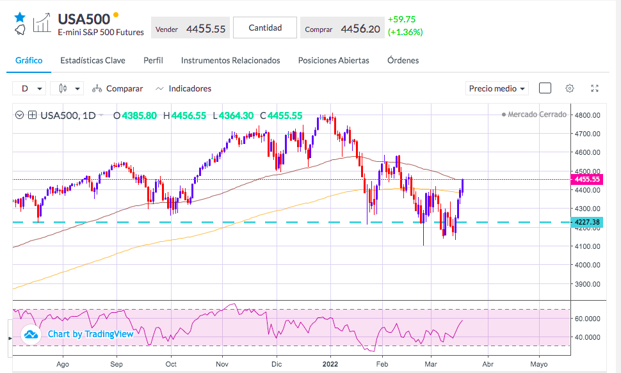The image size is (621, 373).
Task: Click the (+1.36%) percent change
Action: (x=405, y=32)
